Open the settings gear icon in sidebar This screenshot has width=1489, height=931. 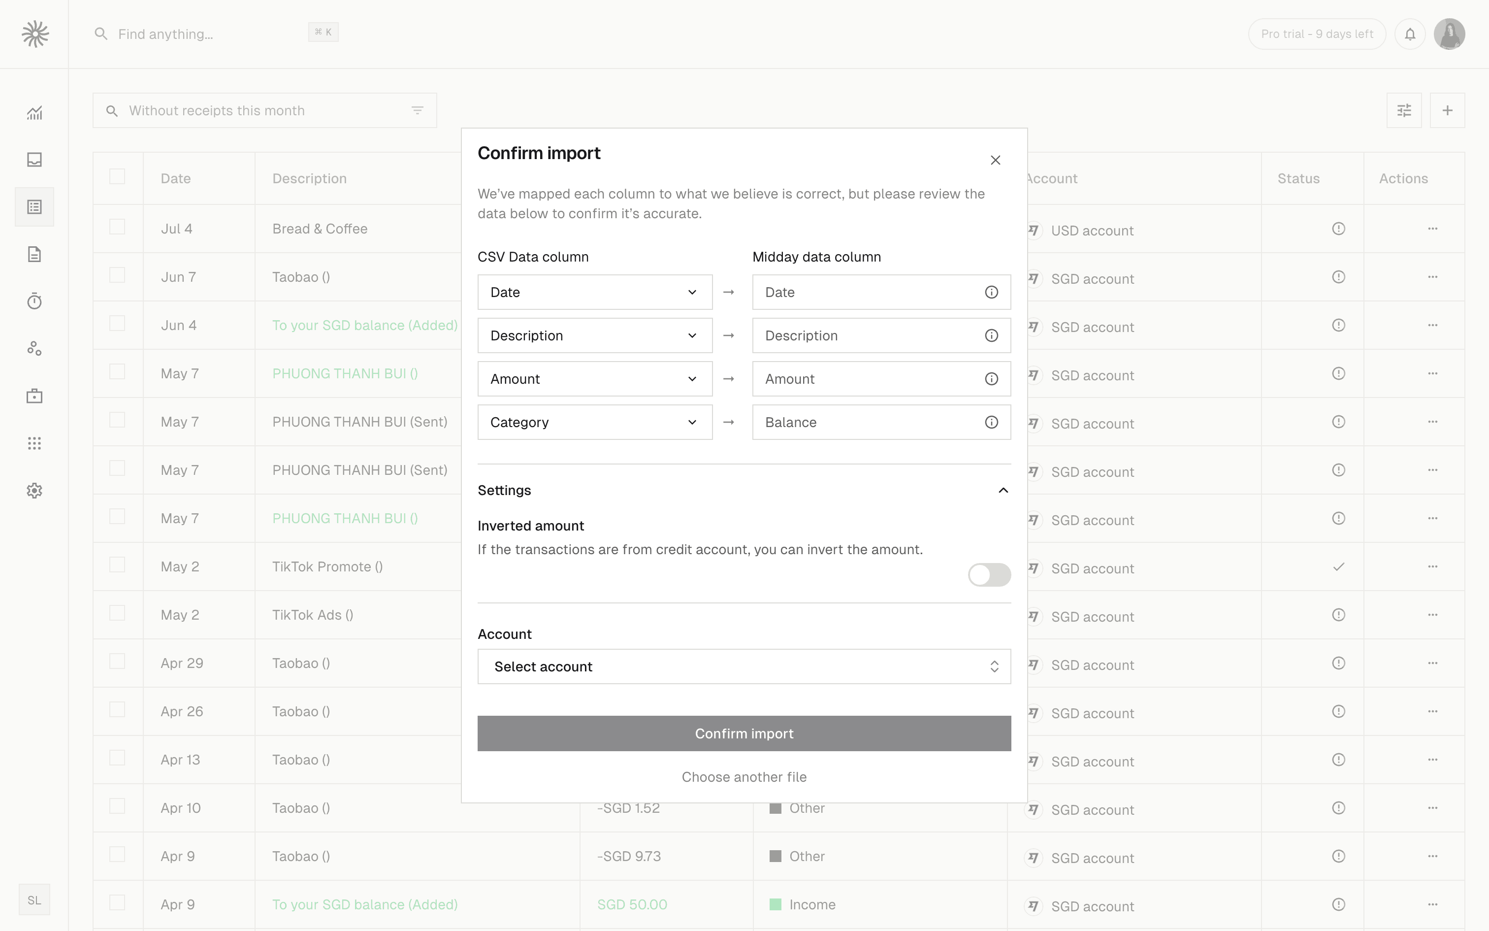pos(34,491)
